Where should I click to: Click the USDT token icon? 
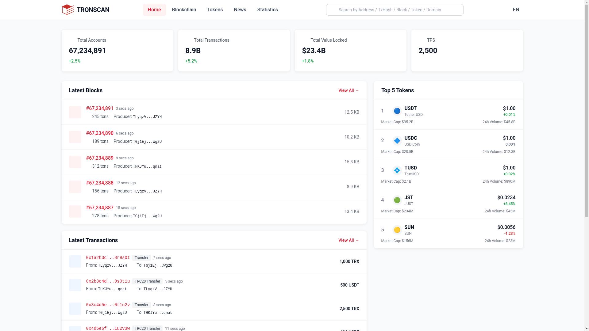coord(397,111)
